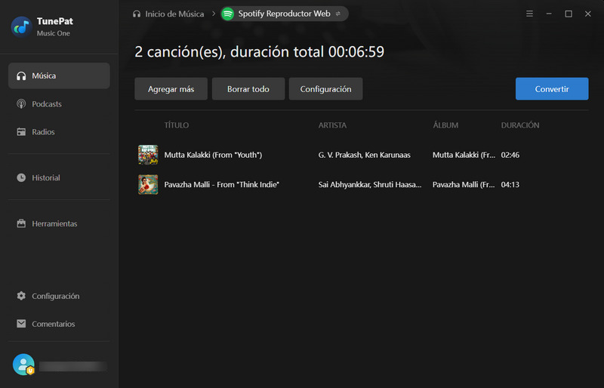Click the user account avatar icon

pyautogui.click(x=23, y=365)
